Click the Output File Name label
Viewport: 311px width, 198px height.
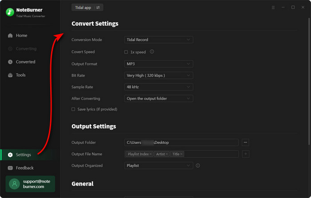pos(87,154)
